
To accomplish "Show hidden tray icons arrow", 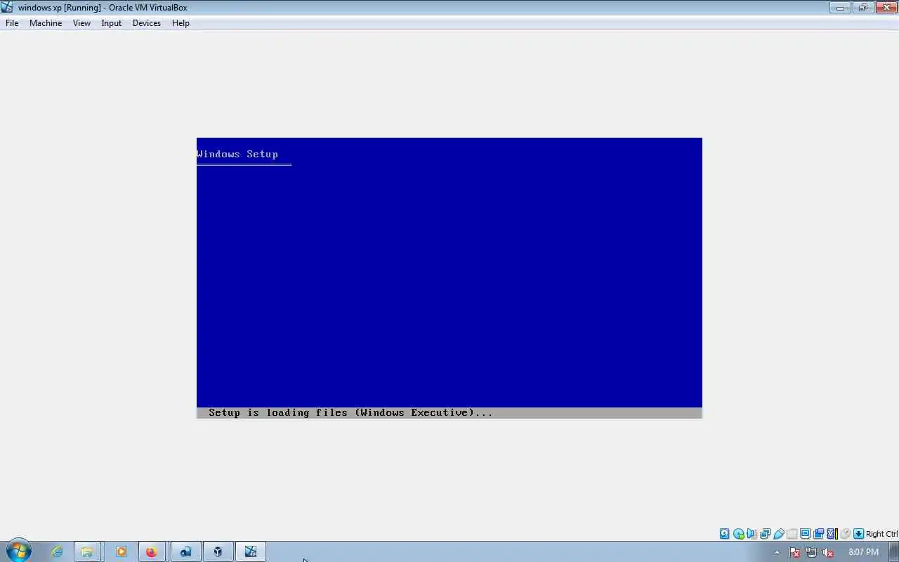I will click(x=777, y=552).
